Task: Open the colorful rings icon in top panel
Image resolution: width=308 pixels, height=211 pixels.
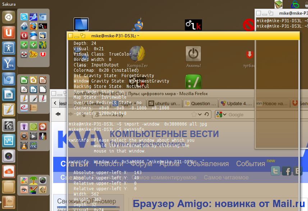Action: coord(295,4)
